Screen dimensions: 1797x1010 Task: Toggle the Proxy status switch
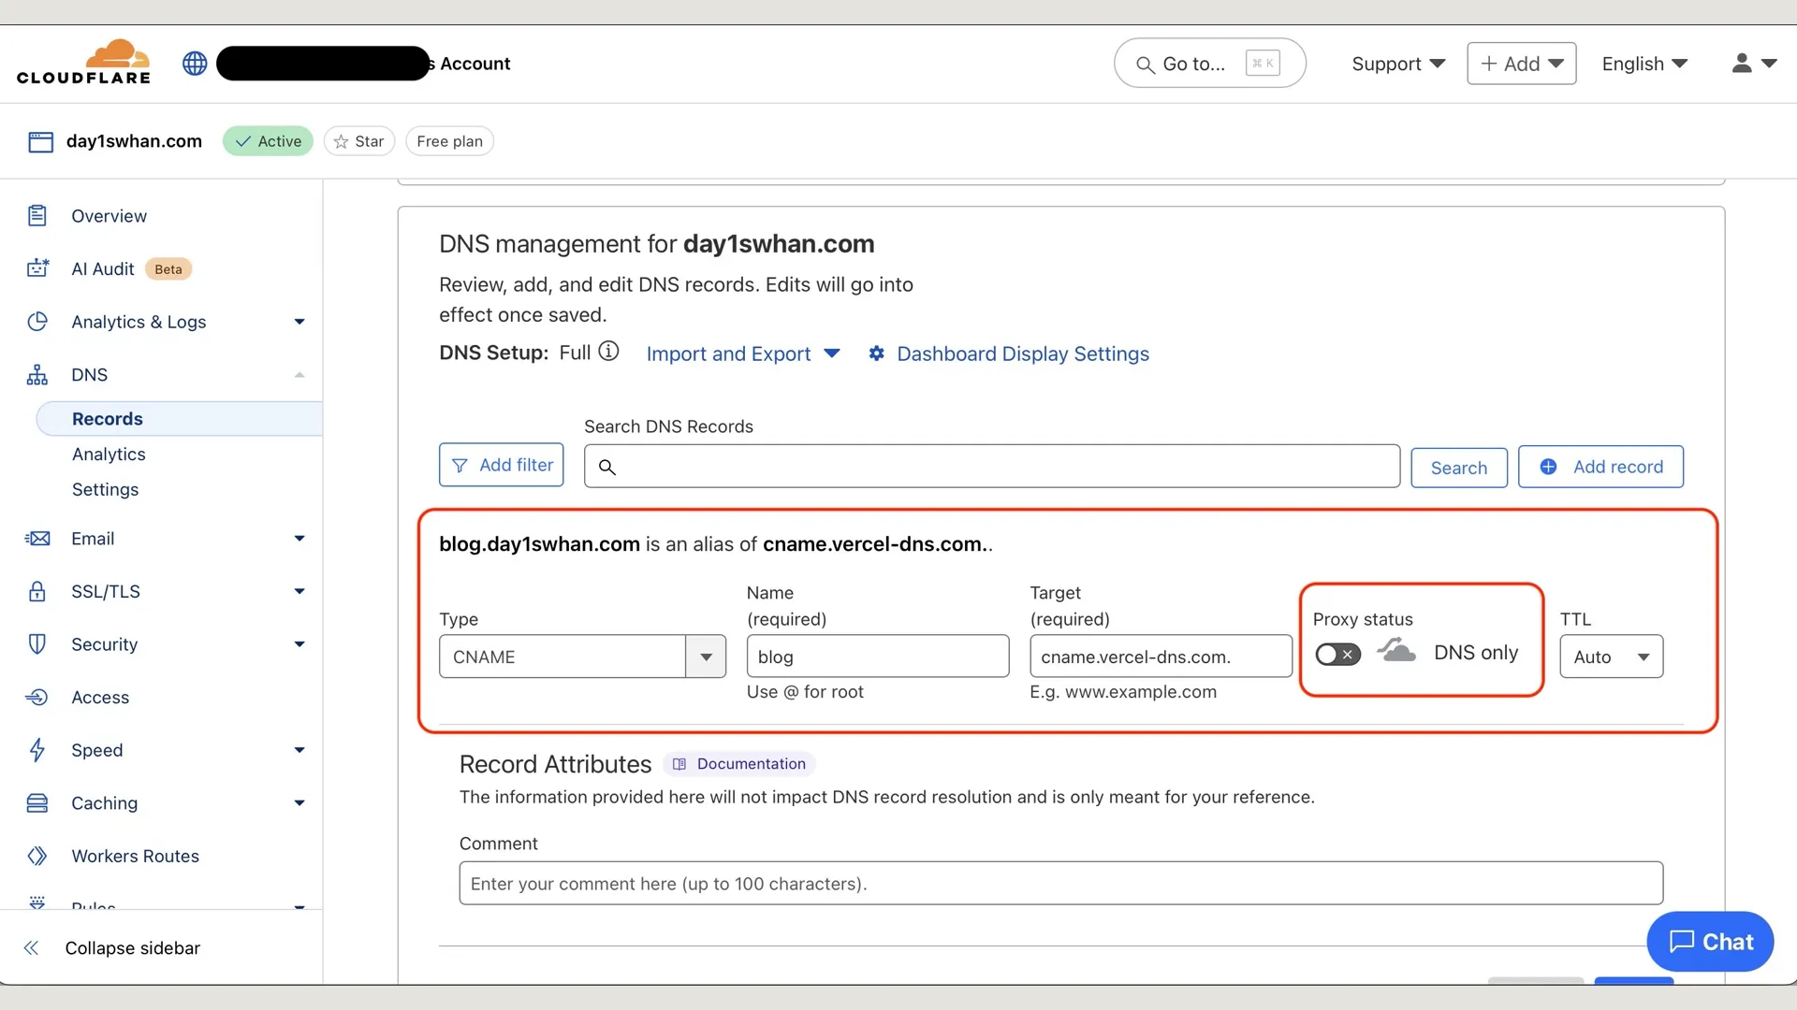pyautogui.click(x=1337, y=655)
